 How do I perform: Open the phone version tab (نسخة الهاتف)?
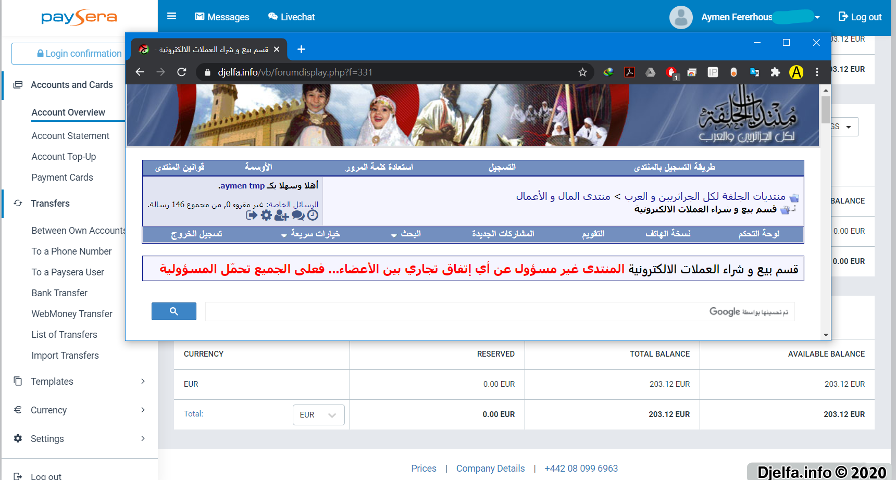point(668,234)
